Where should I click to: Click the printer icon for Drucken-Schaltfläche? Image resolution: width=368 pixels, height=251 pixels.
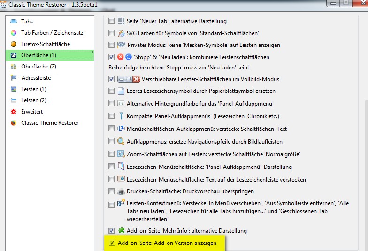coord(121,191)
